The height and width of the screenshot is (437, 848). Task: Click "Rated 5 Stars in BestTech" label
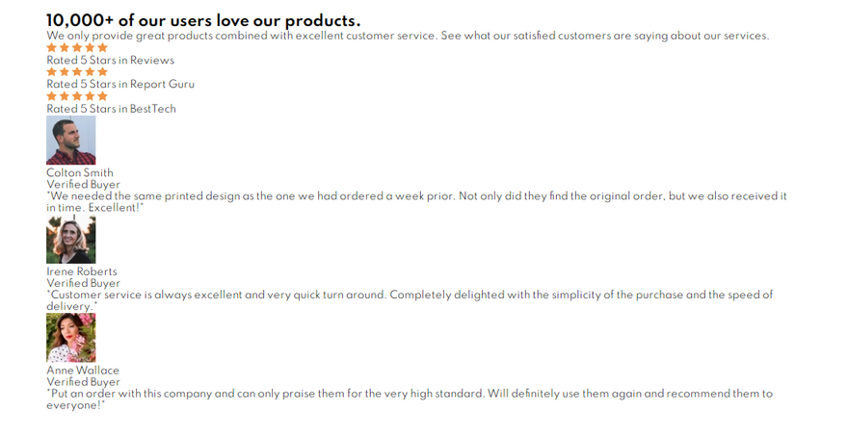pyautogui.click(x=112, y=109)
